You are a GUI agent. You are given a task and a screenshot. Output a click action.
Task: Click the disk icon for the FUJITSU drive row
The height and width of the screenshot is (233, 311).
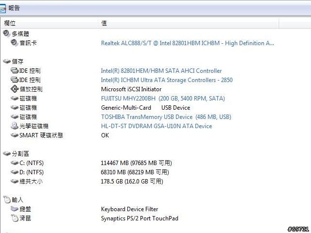click(15, 98)
